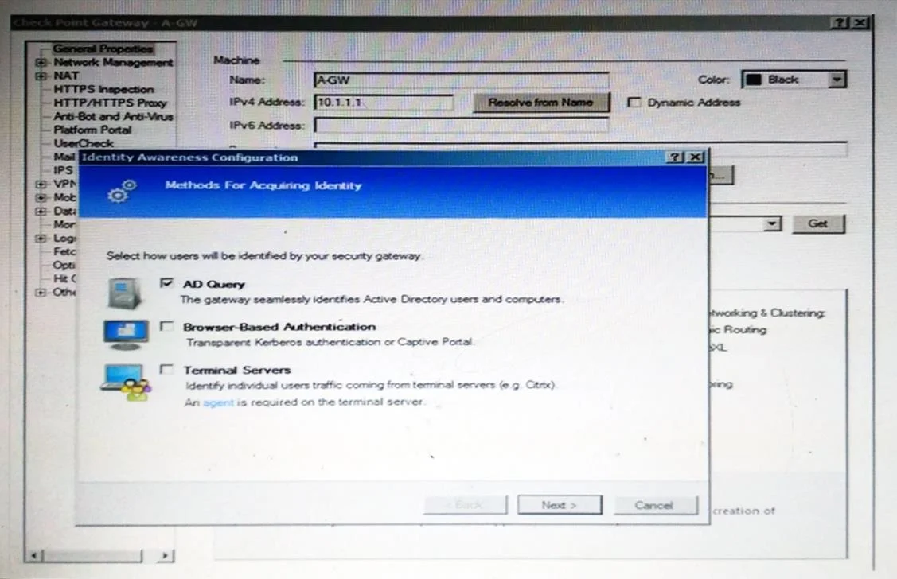
Task: Click the Network Management label
Action: [x=113, y=62]
